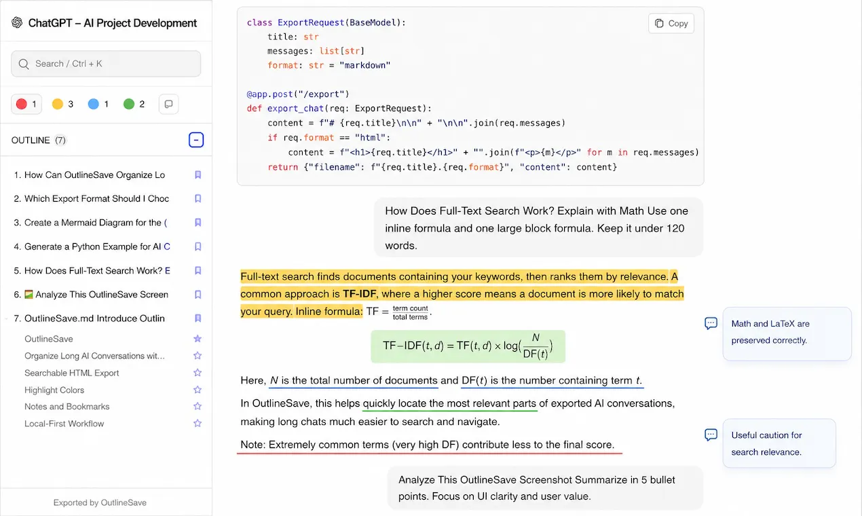862x516 pixels.
Task: Click the green-highlighted TF-IDF block formula
Action: tap(468, 346)
